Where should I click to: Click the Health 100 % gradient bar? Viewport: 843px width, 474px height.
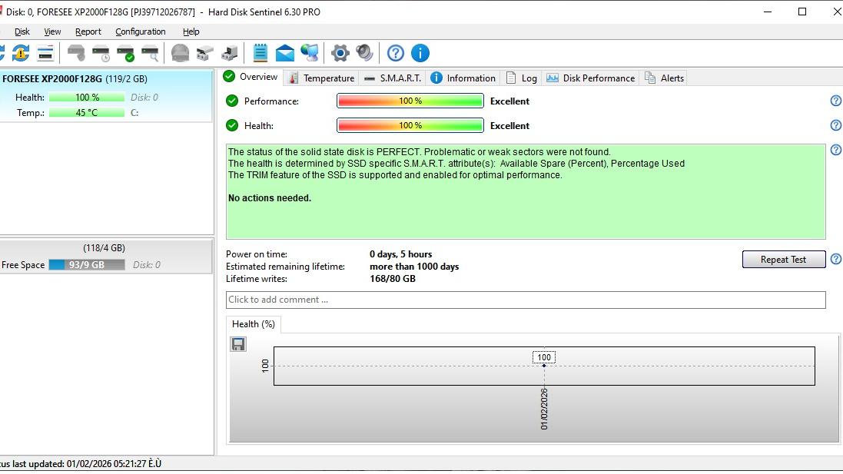click(410, 126)
